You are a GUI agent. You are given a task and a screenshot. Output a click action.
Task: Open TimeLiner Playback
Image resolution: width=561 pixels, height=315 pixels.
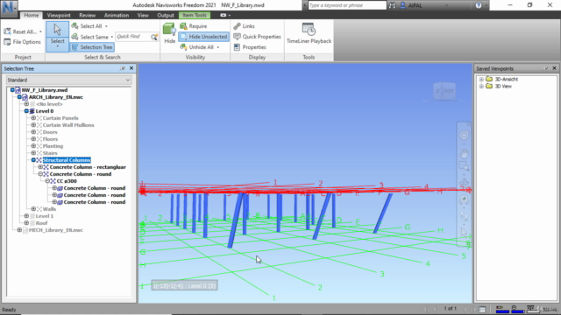(x=309, y=33)
